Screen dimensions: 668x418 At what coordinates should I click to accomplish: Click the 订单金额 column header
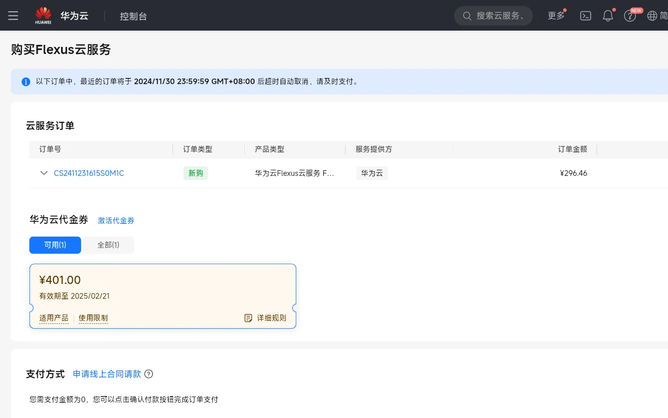point(572,149)
